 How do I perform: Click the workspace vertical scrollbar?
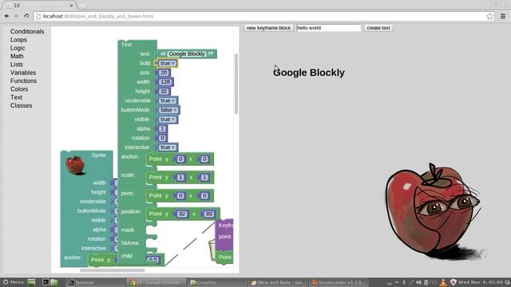click(236, 84)
